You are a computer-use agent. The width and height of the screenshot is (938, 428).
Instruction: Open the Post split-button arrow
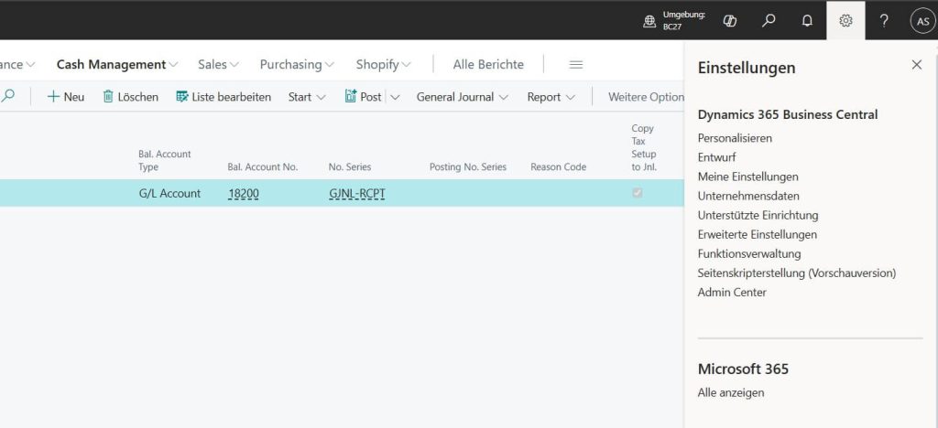[396, 97]
